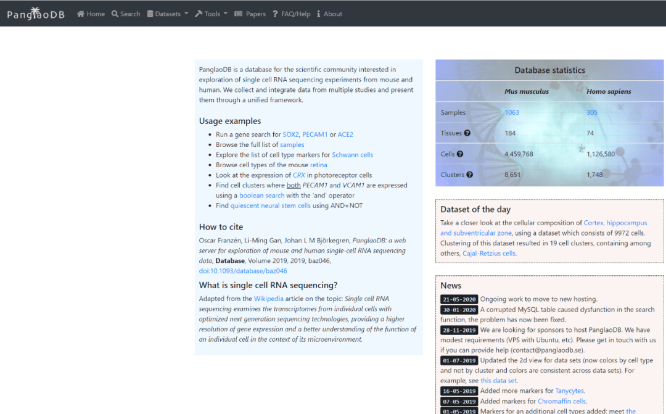Viewport: 666px width, 414px height.
Task: Go to the Papers page
Action: click(x=255, y=14)
